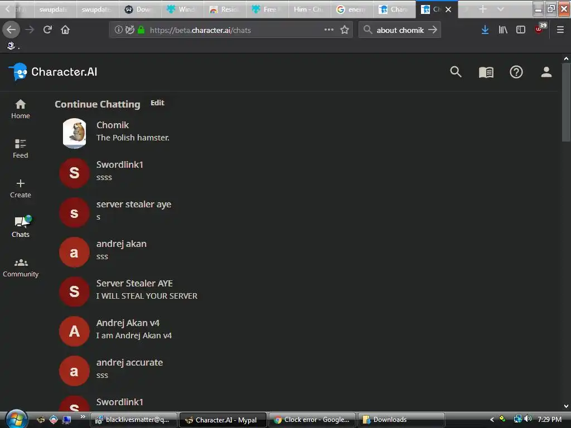Viewport: 571px width, 428px height.
Task: Open a new browser tab
Action: tap(483, 9)
